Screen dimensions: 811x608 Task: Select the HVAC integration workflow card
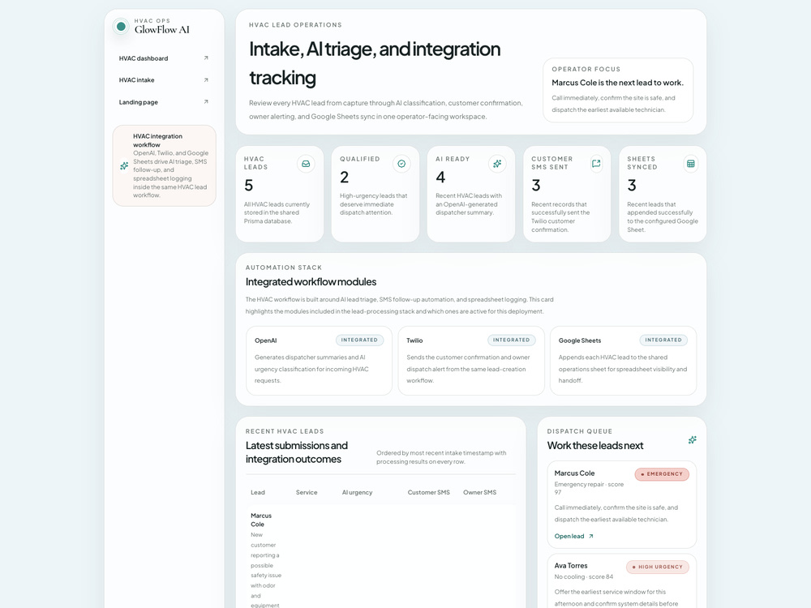point(165,165)
